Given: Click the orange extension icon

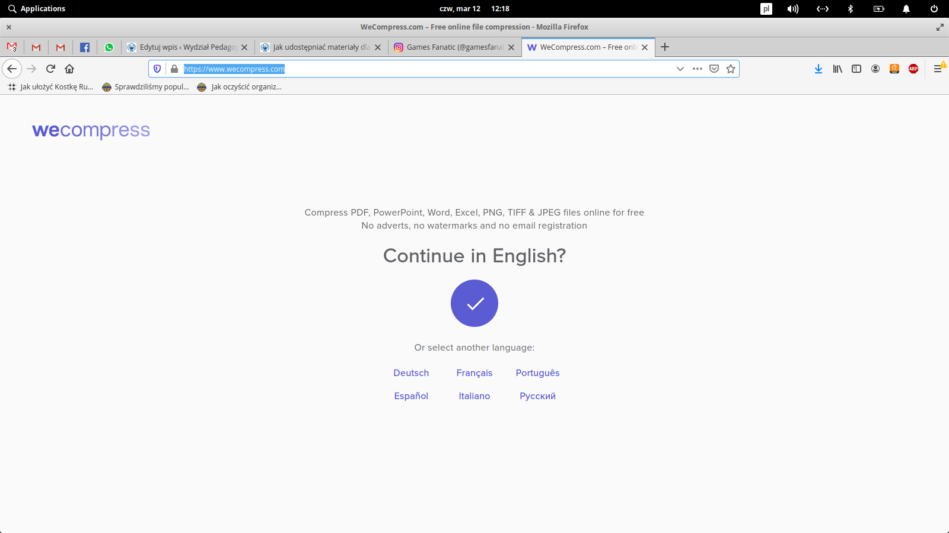Looking at the screenshot, I should (x=894, y=69).
